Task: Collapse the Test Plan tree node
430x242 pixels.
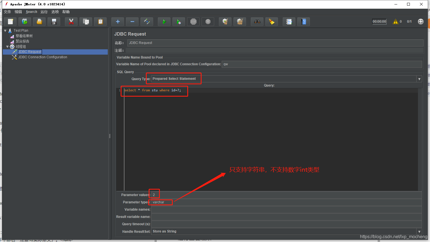Action: point(5,31)
